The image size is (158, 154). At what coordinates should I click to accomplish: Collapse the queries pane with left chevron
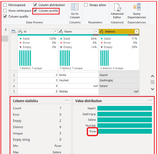pos(6,29)
